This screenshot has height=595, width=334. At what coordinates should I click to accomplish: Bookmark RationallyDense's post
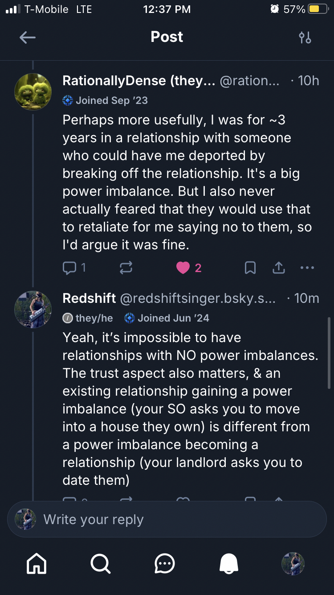pos(250,268)
